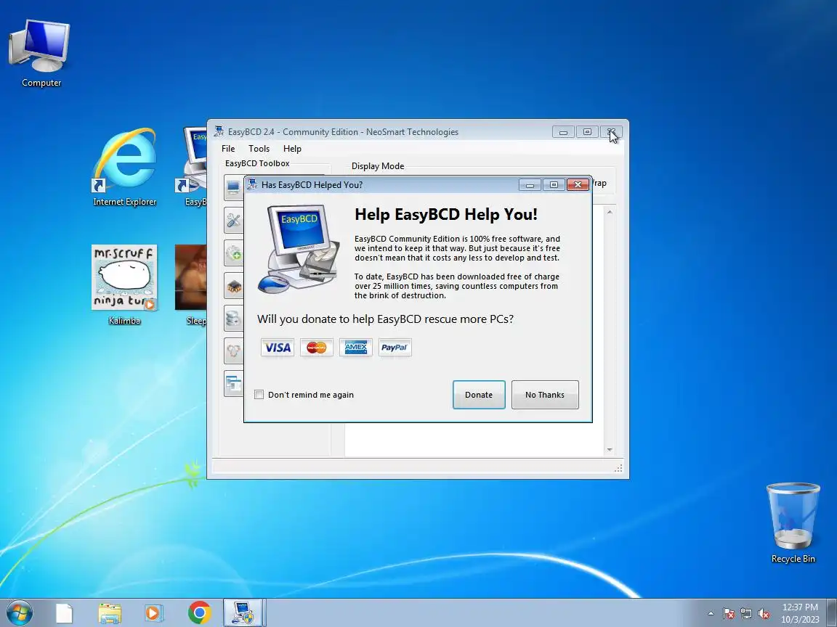
Task: Open the Action Center flag icon
Action: [729, 614]
